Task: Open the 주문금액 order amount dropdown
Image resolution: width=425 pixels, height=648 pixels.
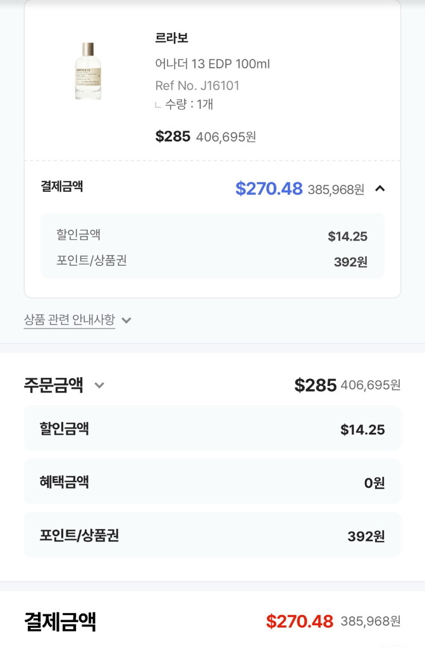Action: (99, 385)
